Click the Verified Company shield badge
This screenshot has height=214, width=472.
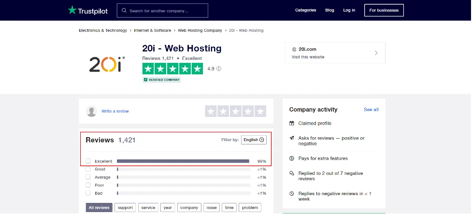point(162,80)
